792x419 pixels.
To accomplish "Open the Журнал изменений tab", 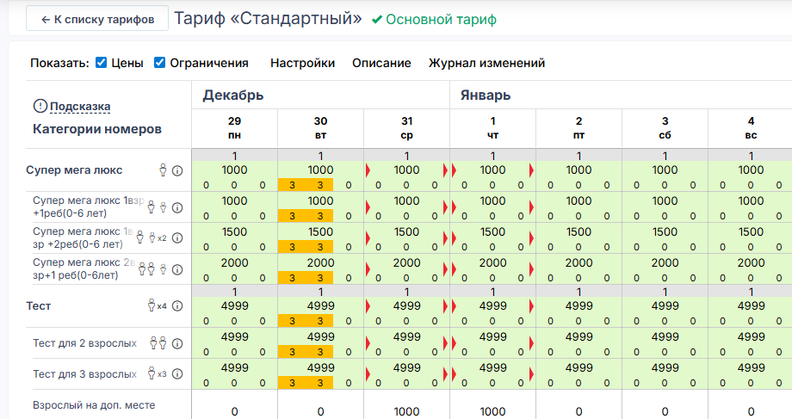I will [486, 63].
